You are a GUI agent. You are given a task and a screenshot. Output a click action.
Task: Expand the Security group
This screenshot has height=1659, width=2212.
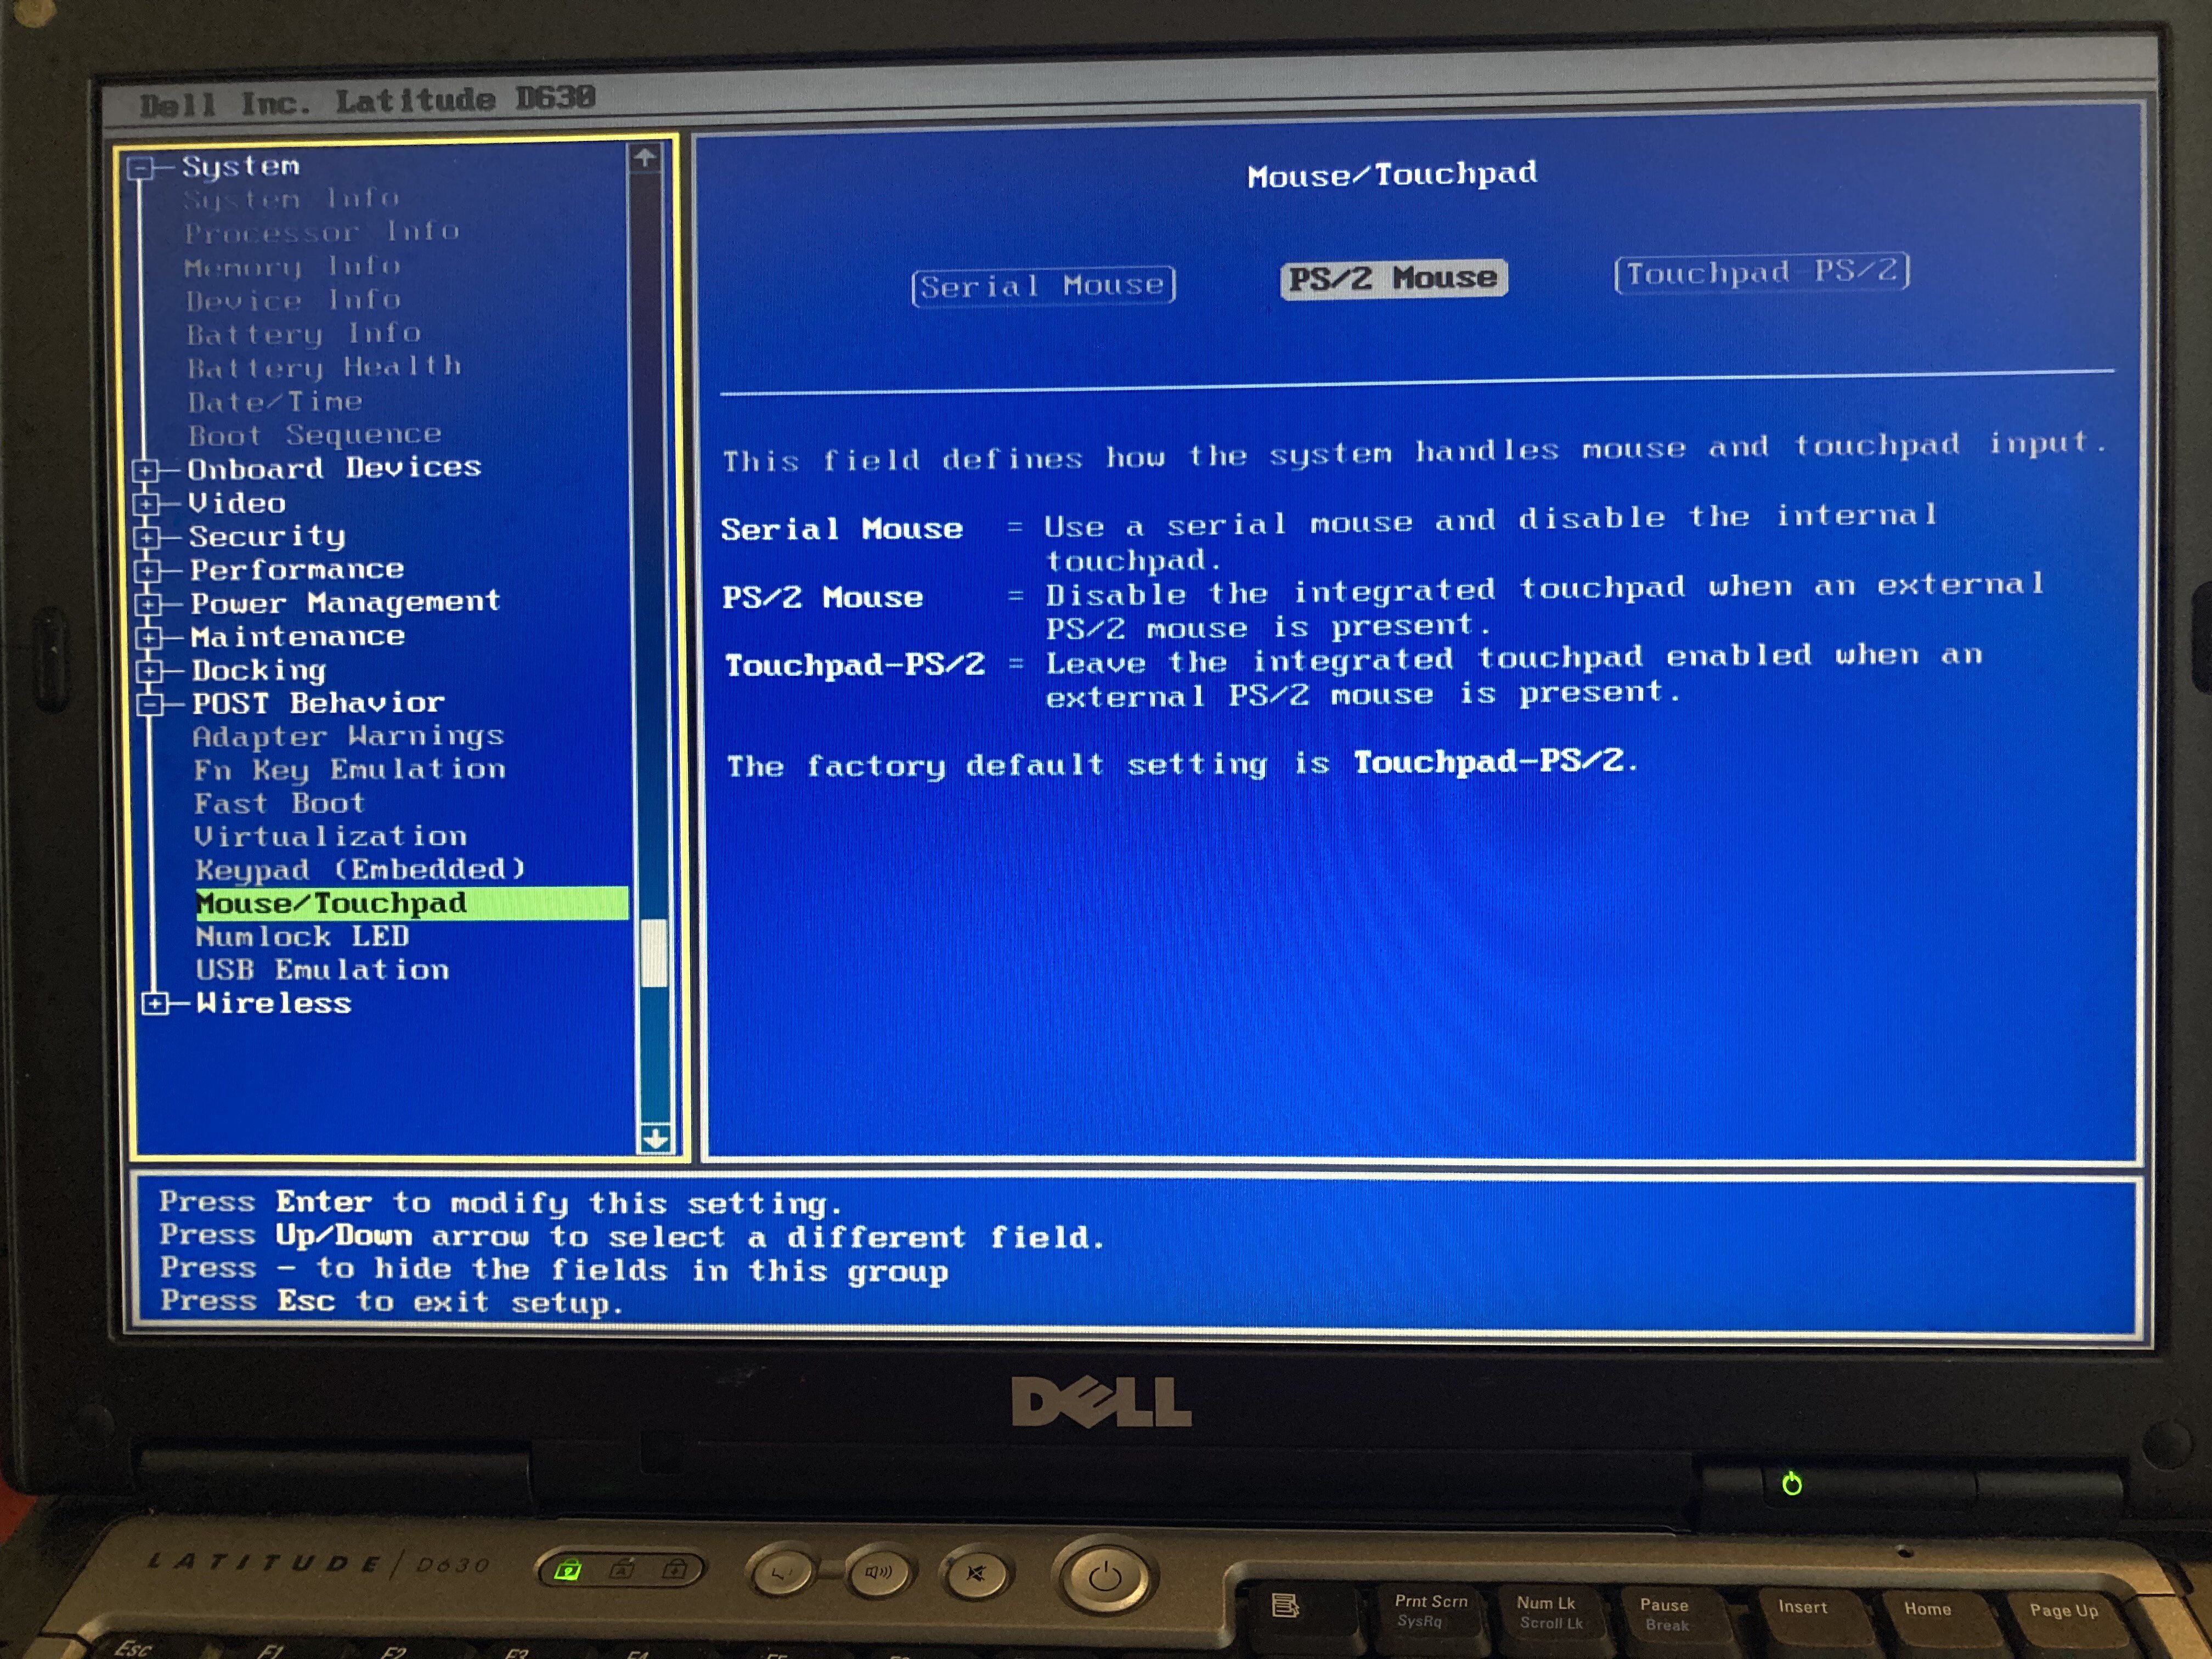click(x=147, y=538)
